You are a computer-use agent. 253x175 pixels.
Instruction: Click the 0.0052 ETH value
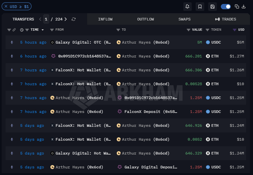[195, 139]
